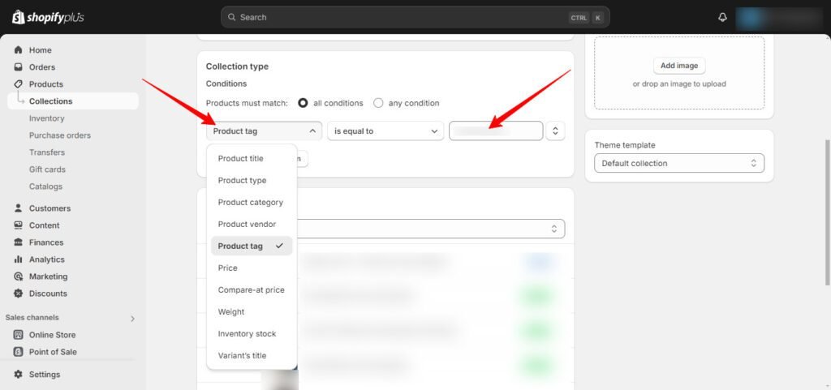Image resolution: width=831 pixels, height=390 pixels.
Task: Select the Settings gear icon
Action: tap(19, 374)
